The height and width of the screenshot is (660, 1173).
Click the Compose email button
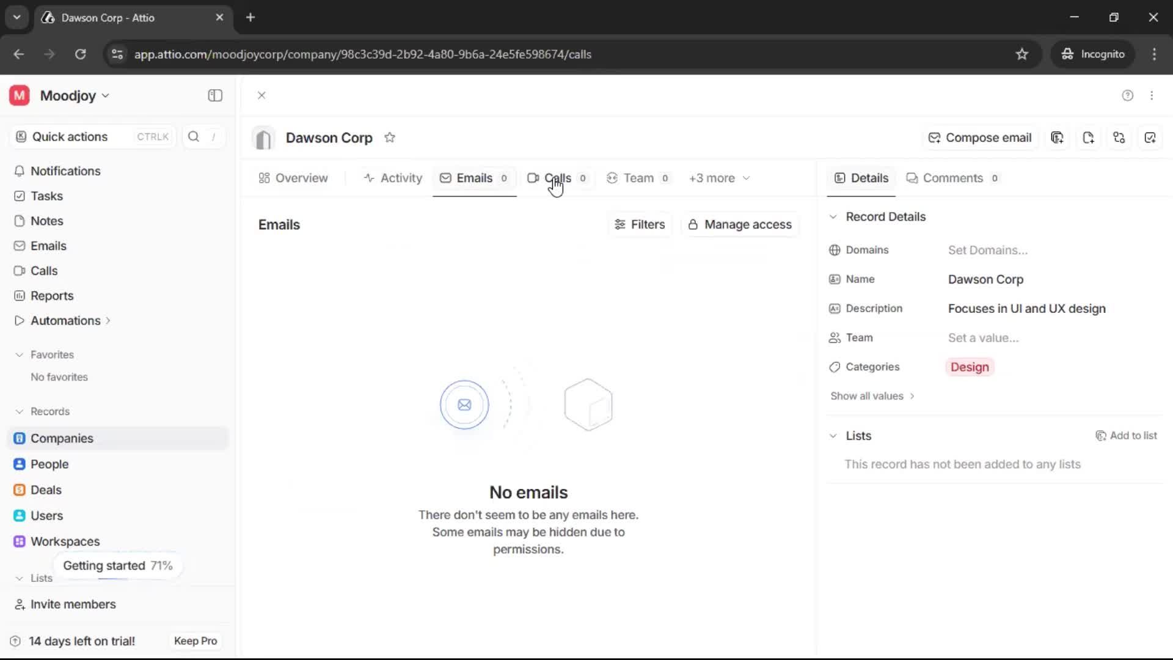[980, 137]
